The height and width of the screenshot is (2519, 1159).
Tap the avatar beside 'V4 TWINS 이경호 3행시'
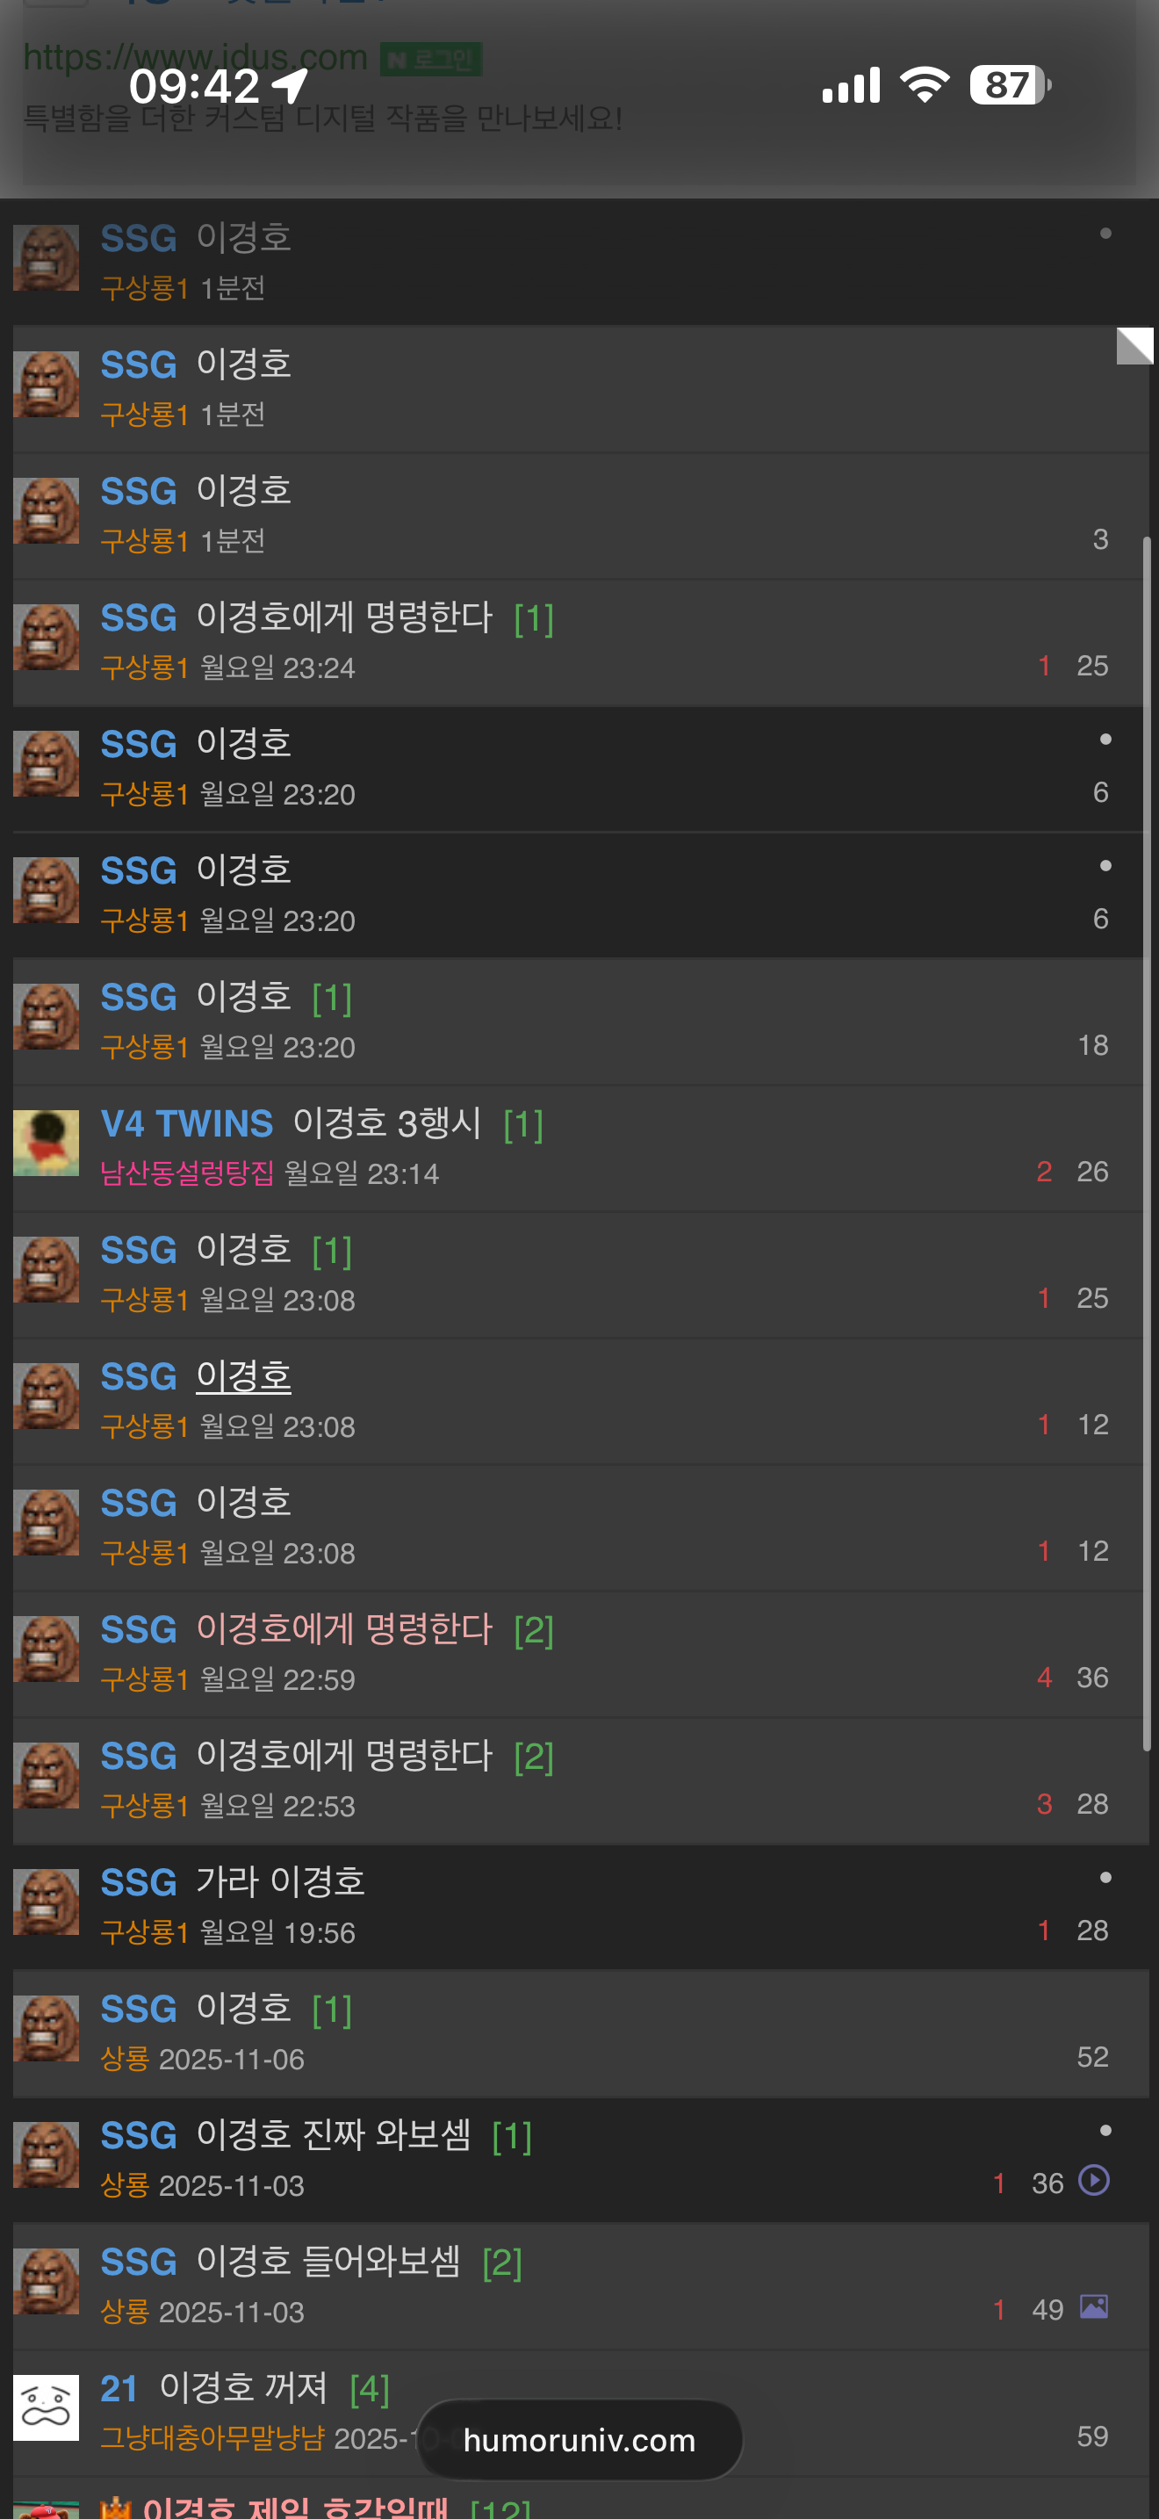click(x=46, y=1144)
